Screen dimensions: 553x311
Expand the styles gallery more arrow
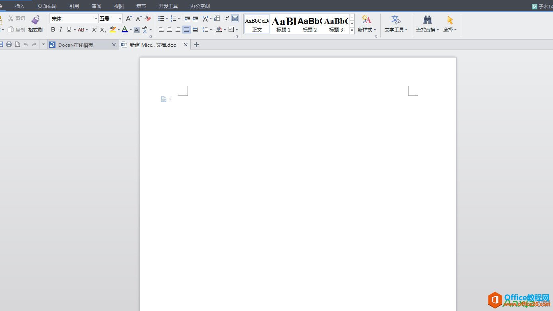click(352, 31)
